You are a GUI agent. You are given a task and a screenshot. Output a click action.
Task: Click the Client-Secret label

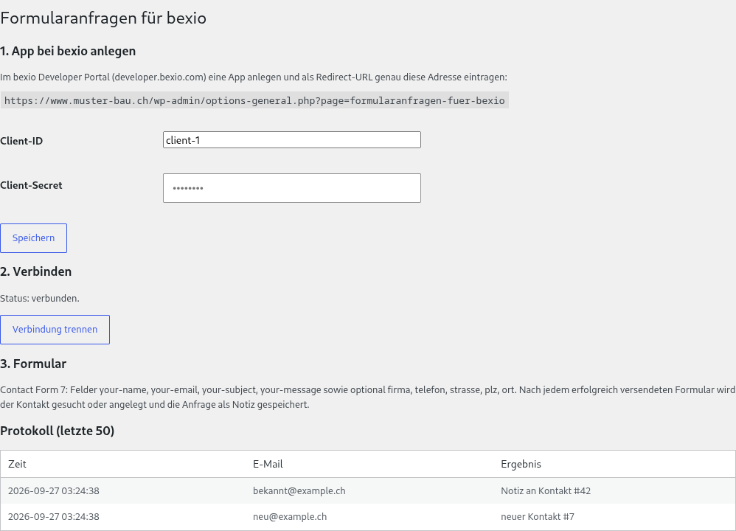pyautogui.click(x=31, y=185)
